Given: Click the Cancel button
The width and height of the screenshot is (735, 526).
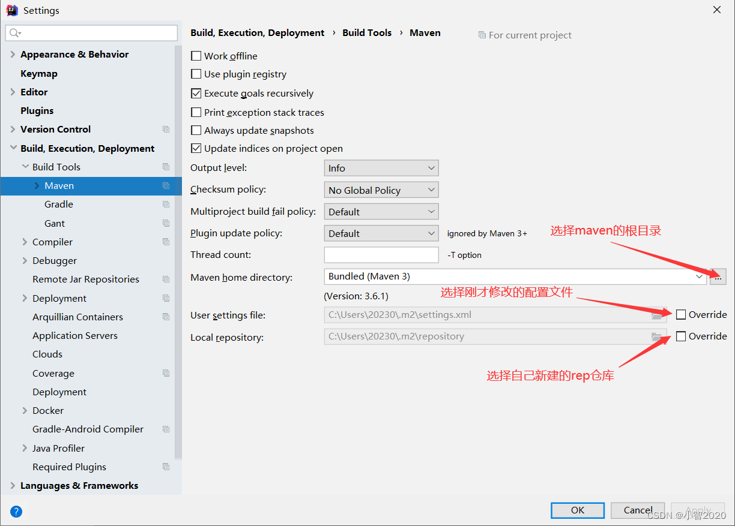Looking at the screenshot, I should 638,510.
